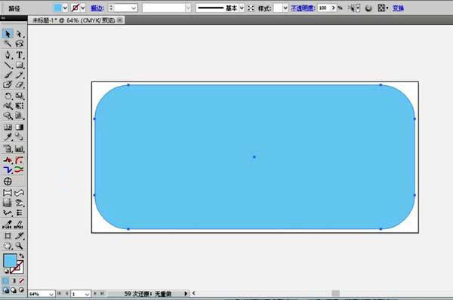Select the Pen tool

point(8,55)
